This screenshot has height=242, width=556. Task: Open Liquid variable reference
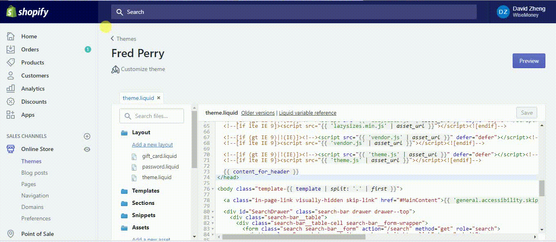click(307, 113)
